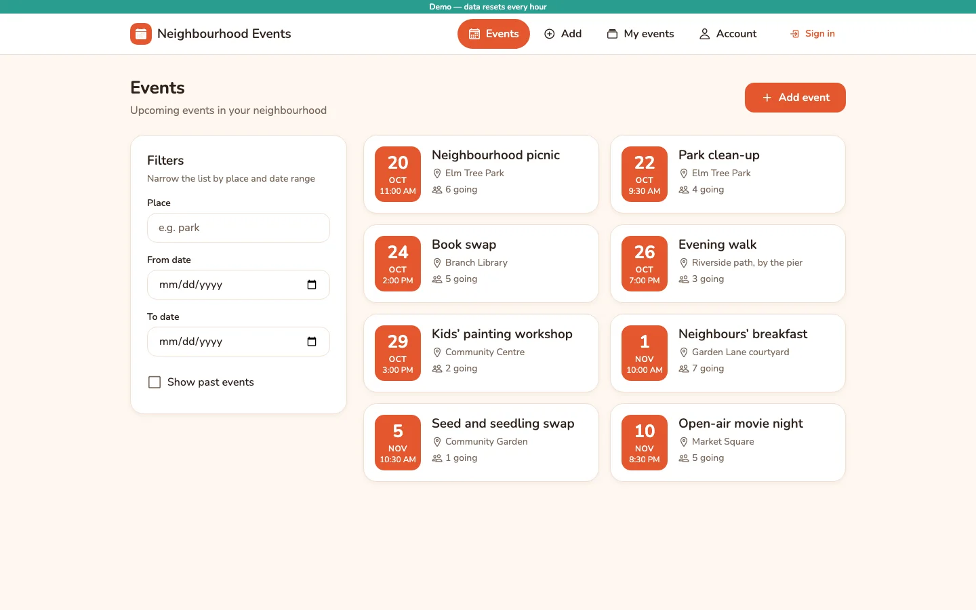Image resolution: width=976 pixels, height=610 pixels.
Task: Focus the To date input field
Action: 239,342
